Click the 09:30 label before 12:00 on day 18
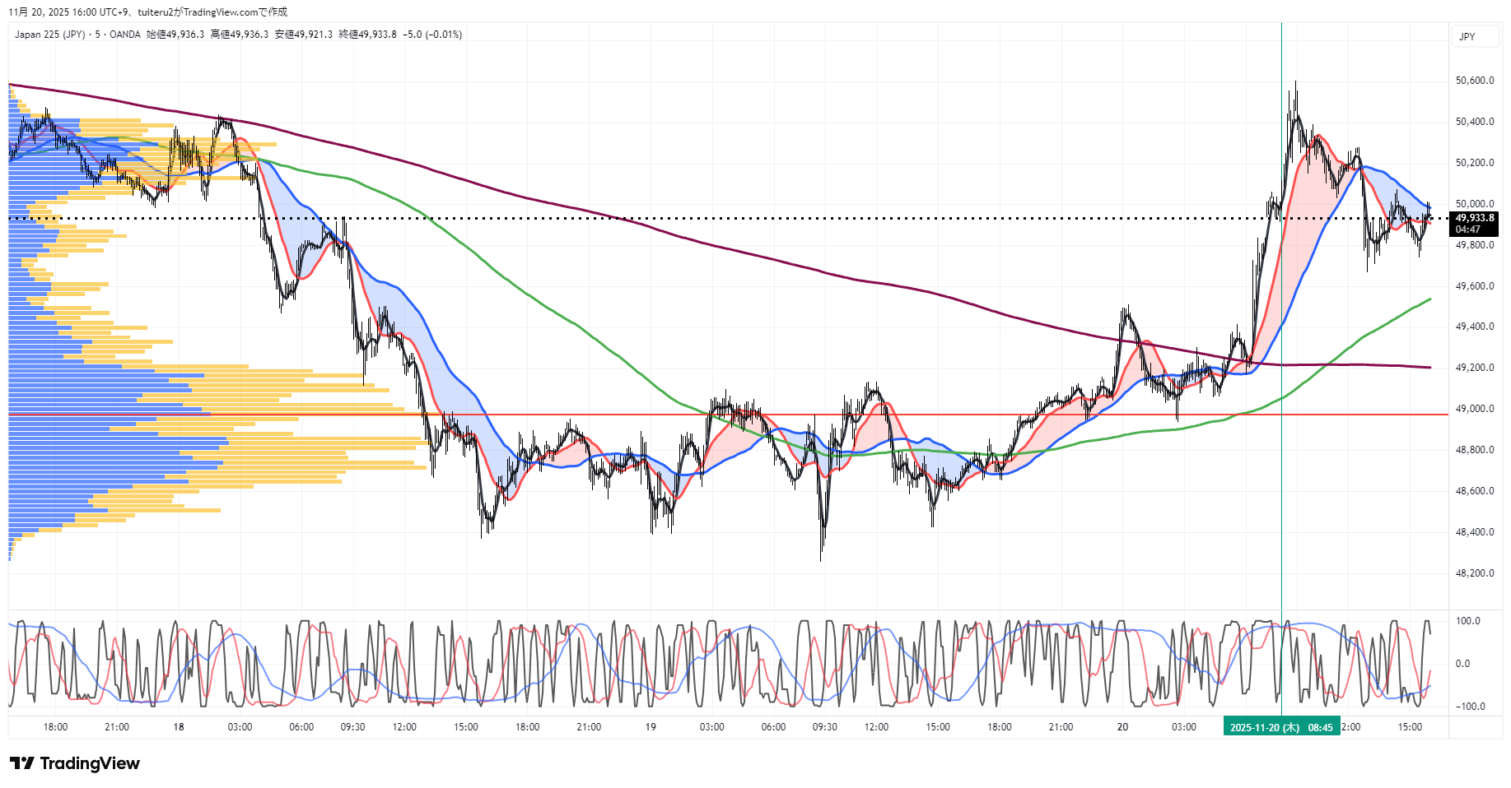Image resolution: width=1511 pixels, height=788 pixels. pyautogui.click(x=352, y=727)
